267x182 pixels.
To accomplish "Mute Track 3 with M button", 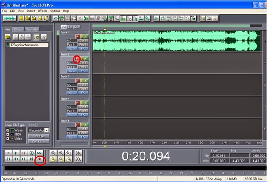I will [x=86, y=81].
